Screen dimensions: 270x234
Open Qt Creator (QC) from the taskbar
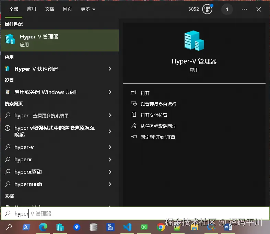[x=144, y=227]
